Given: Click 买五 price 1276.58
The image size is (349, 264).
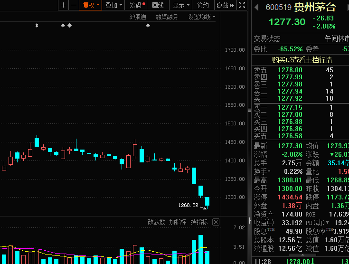Looking at the screenshot, I should pyautogui.click(x=290, y=136).
